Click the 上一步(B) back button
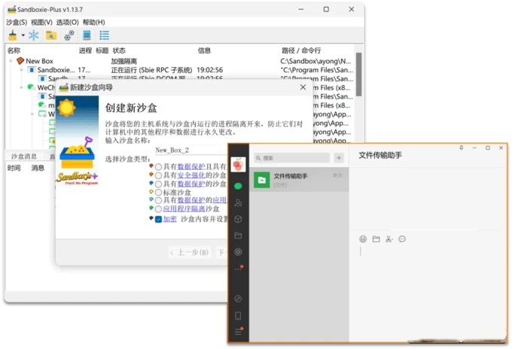This screenshot has width=512, height=349. (x=190, y=252)
